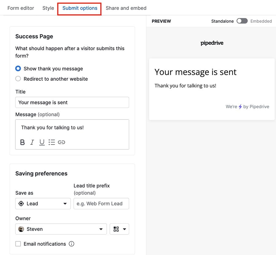Click the Lead title prefix input field

pos(101,203)
